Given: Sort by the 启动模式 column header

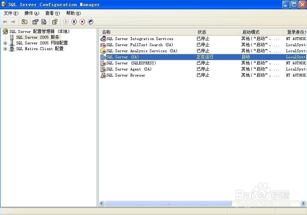Looking at the screenshot, I should click(261, 32).
